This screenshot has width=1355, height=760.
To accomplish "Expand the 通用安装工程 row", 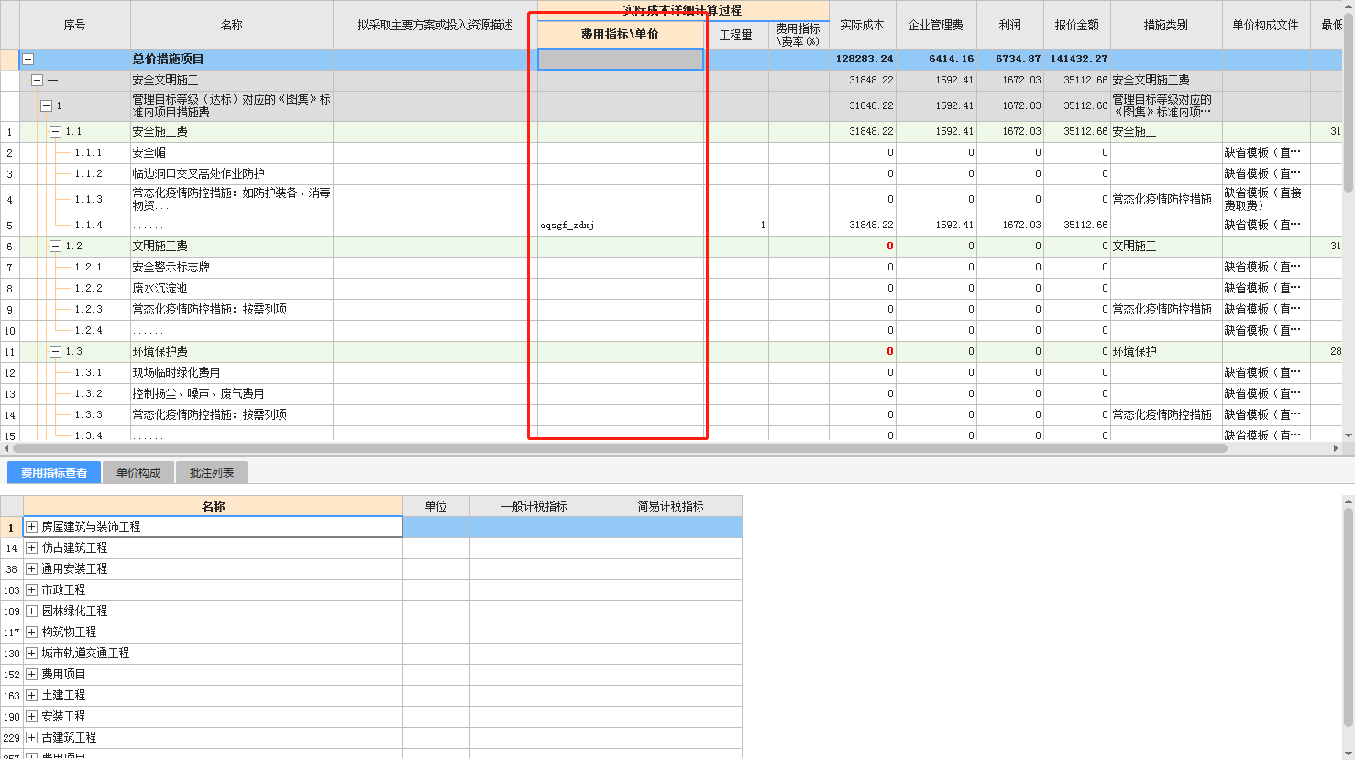I will click(31, 568).
